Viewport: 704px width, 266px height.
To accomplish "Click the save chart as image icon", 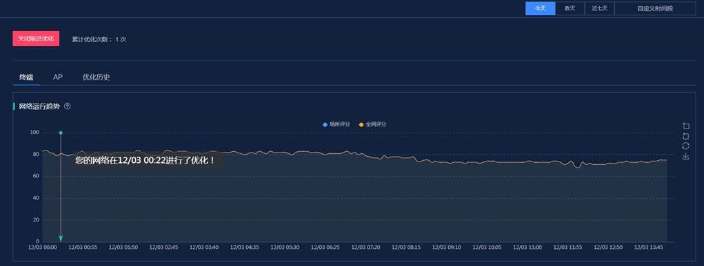I will pos(685,156).
